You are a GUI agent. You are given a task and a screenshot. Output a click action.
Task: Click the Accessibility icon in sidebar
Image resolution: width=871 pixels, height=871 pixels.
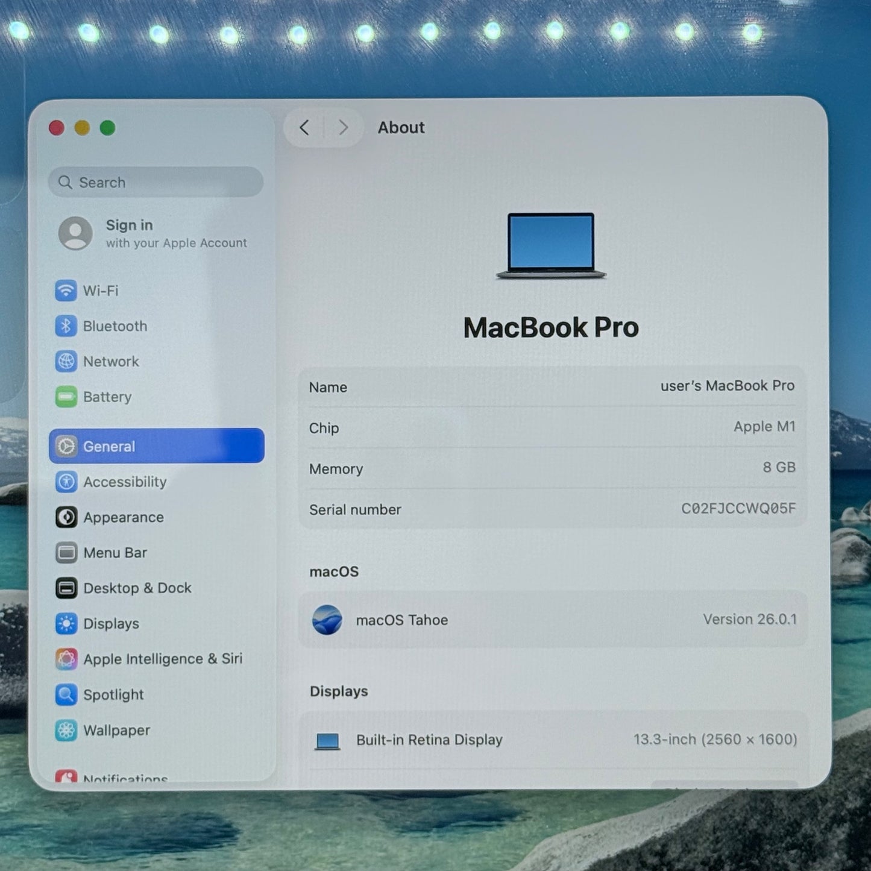(x=66, y=482)
